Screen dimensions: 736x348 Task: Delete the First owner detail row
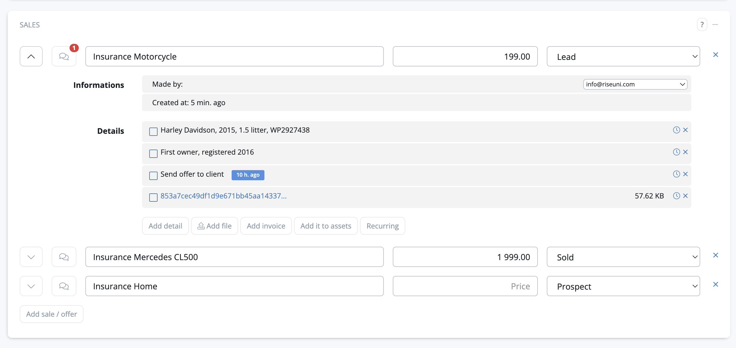pos(685,152)
